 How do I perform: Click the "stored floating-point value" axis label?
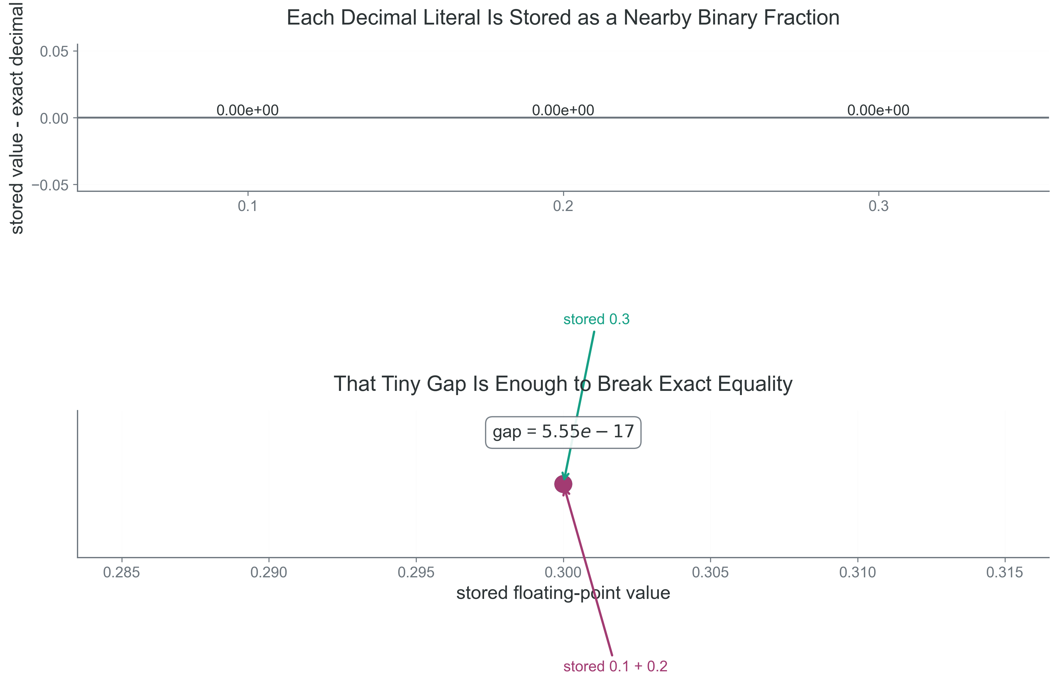(x=563, y=593)
